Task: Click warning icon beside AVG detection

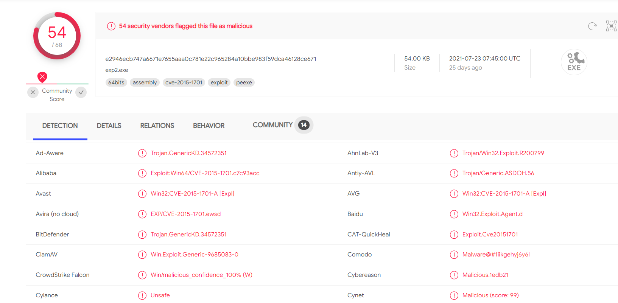Action: click(454, 194)
